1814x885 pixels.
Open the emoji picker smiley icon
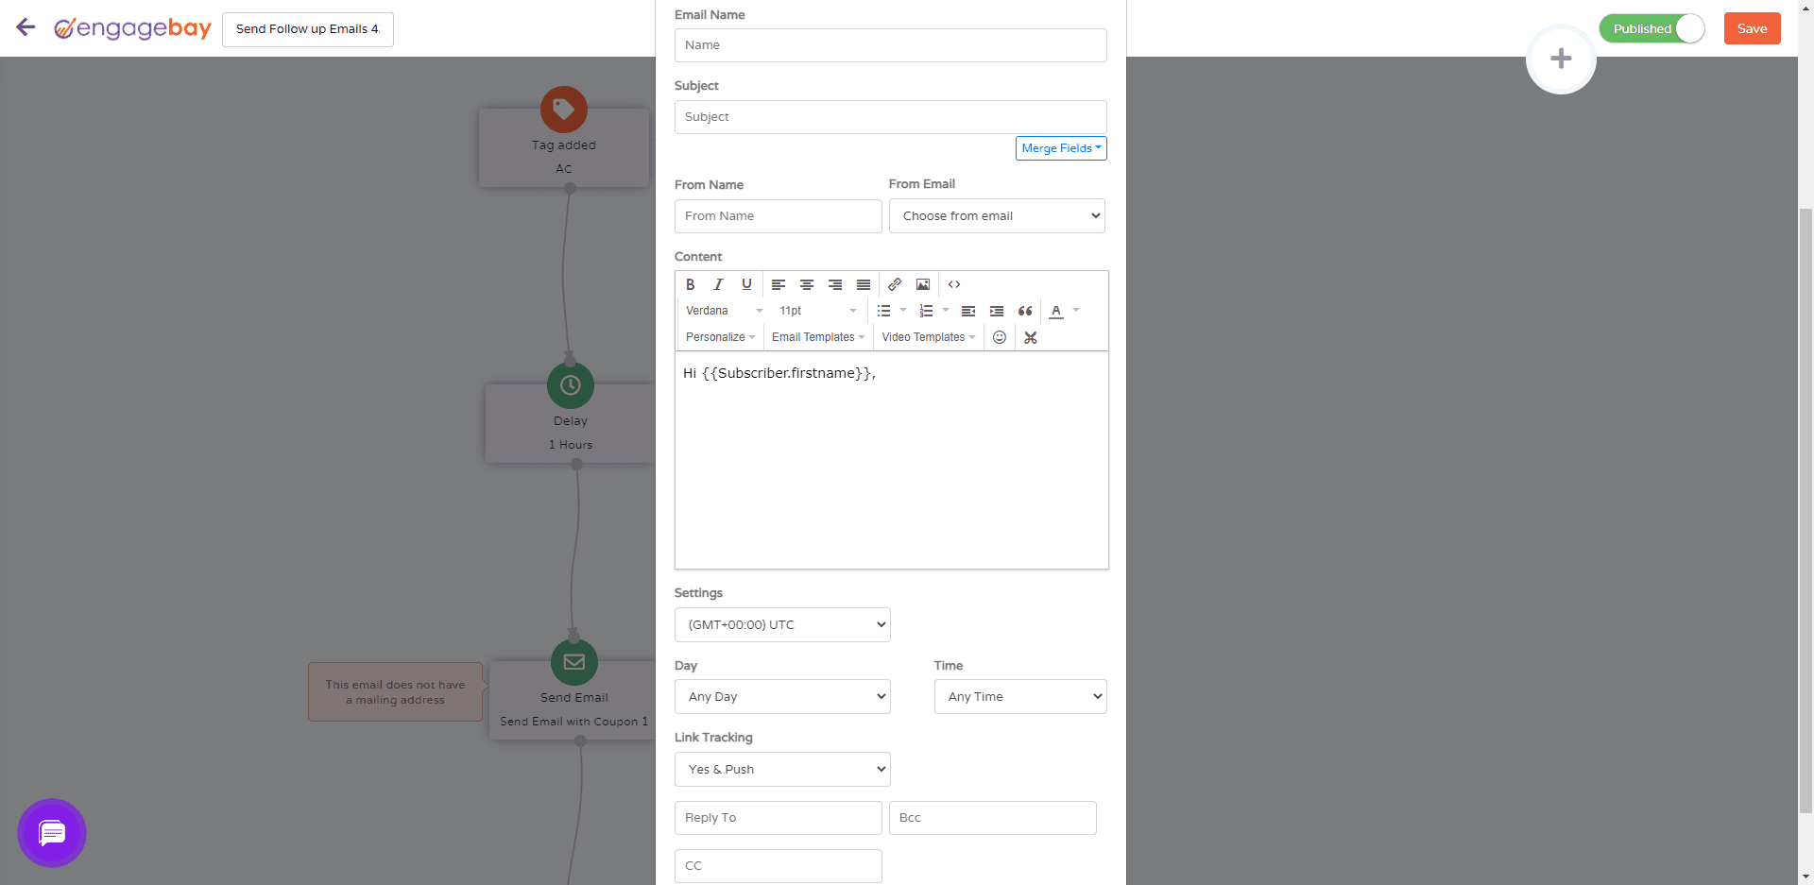click(1000, 337)
